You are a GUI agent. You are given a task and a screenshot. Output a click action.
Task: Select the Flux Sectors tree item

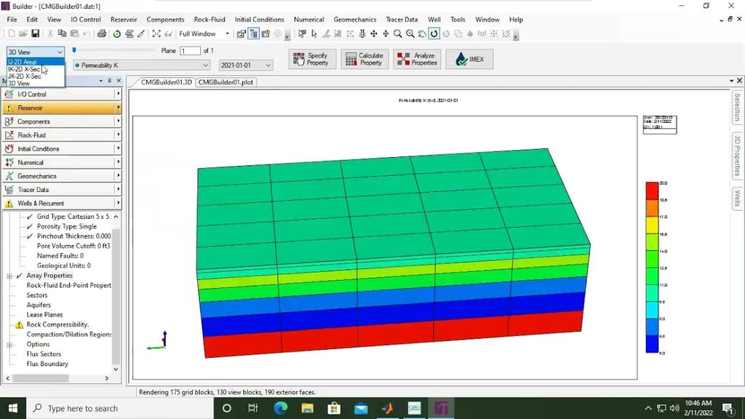tap(44, 354)
